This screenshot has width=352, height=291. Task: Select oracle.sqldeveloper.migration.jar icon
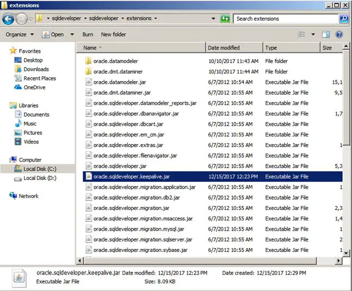click(89, 208)
